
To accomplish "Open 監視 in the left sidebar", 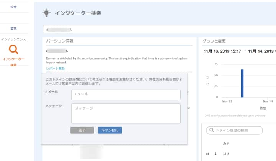I will (x=14, y=28).
